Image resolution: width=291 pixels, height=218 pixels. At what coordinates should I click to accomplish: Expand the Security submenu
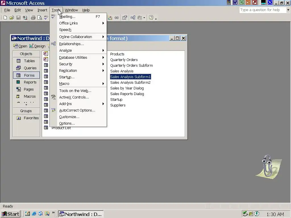pyautogui.click(x=78, y=64)
